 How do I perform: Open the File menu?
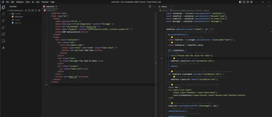tap(7, 2)
